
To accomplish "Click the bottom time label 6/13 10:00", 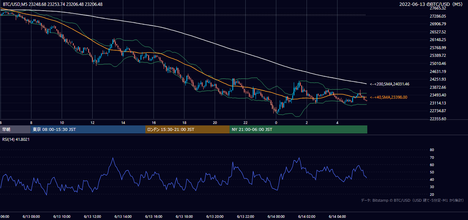I will (62, 216).
